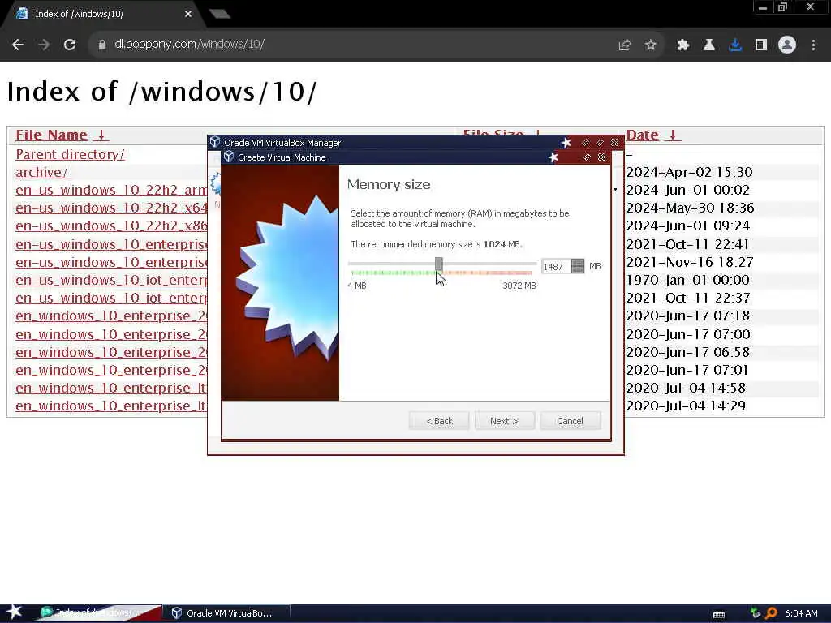
Task: Click the 3072 MB maximum label
Action: click(519, 286)
